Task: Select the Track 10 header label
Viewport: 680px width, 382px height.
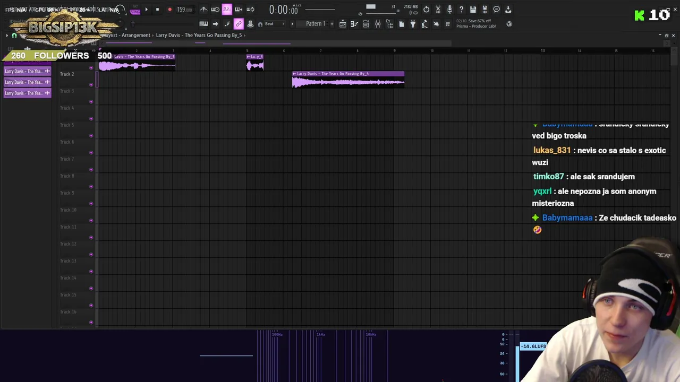Action: [x=68, y=210]
